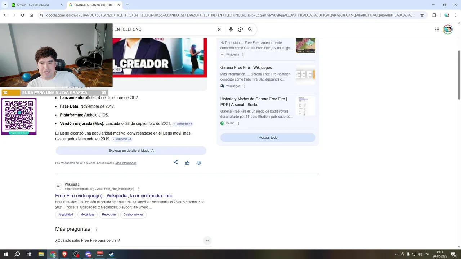This screenshot has width=461, height=259.
Task: Give the AI answer a thumbs up
Action: click(x=187, y=163)
